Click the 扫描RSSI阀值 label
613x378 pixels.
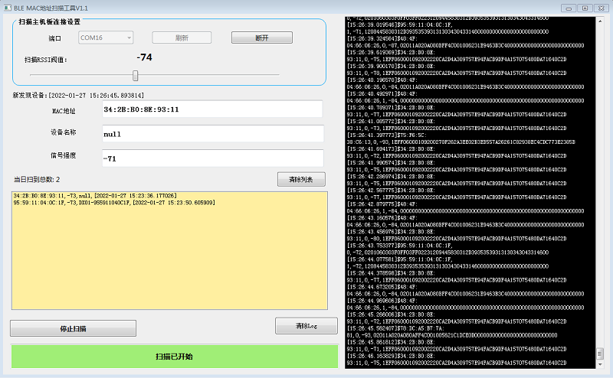pyautogui.click(x=46, y=60)
